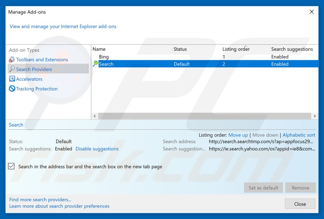Click the Tracking Protection blocked-circle icon
The image size is (324, 219).
[x=12, y=89]
